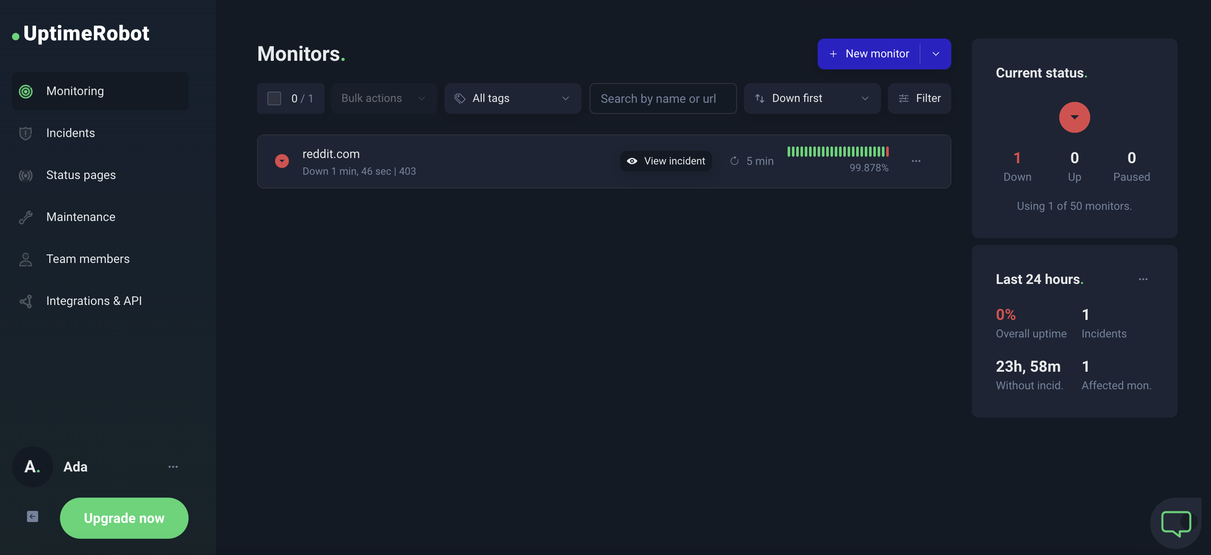Click the tag icon in All tags
Image resolution: width=1211 pixels, height=555 pixels.
click(460, 98)
